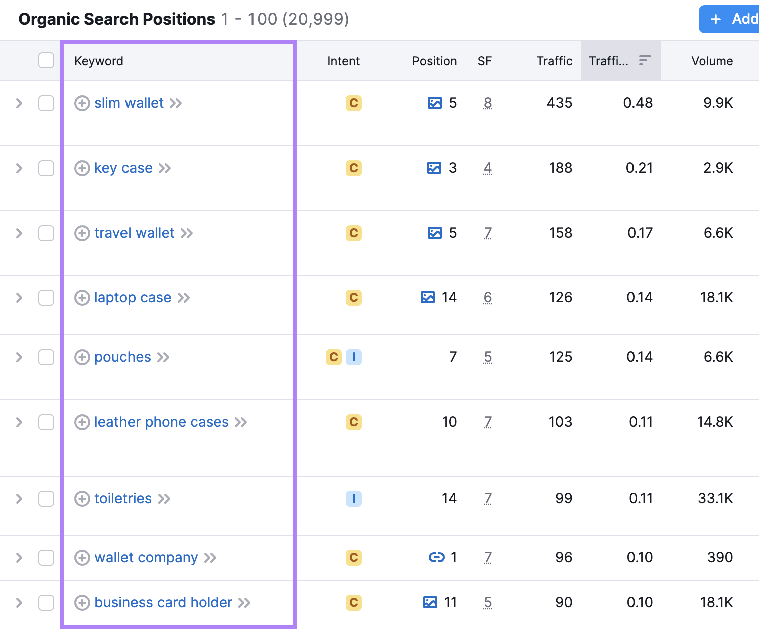Click the Commercial intent badge for laptop case
Screen dimensions: 759x634
click(354, 298)
